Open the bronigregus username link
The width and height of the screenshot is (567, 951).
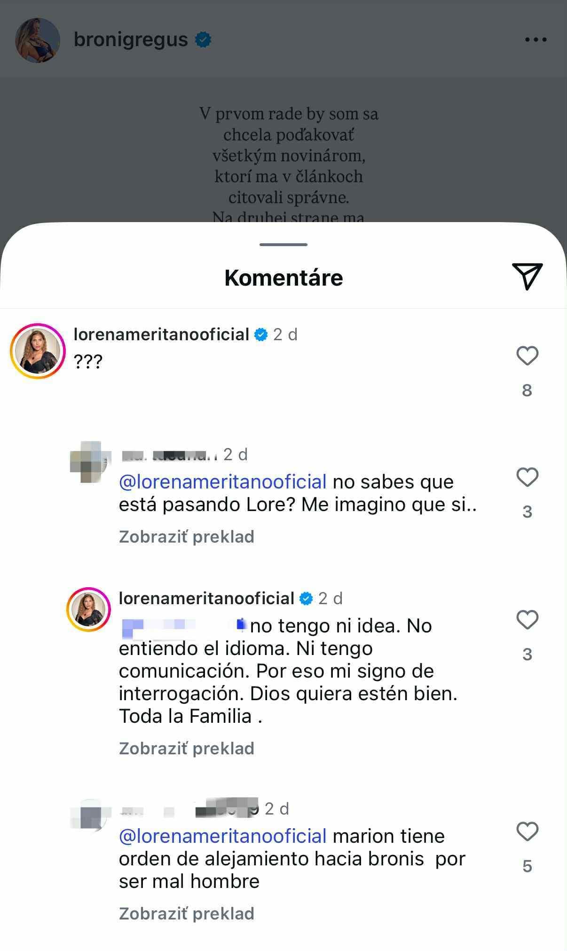coord(131,40)
